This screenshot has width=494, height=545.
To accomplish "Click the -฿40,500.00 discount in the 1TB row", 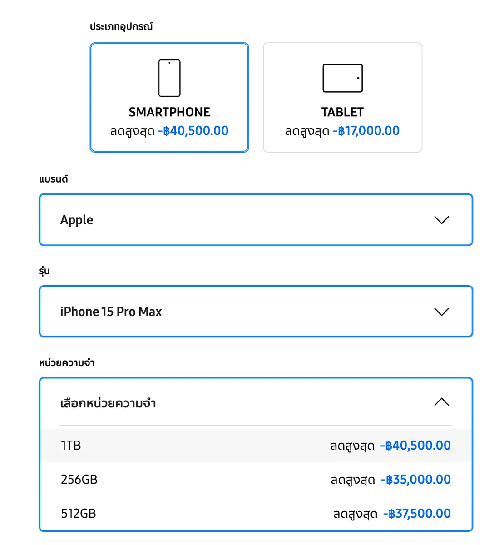I will coord(415,446).
